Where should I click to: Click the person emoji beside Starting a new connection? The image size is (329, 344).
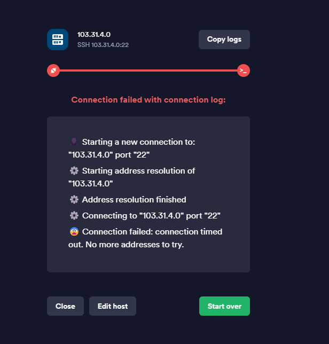pos(74,142)
